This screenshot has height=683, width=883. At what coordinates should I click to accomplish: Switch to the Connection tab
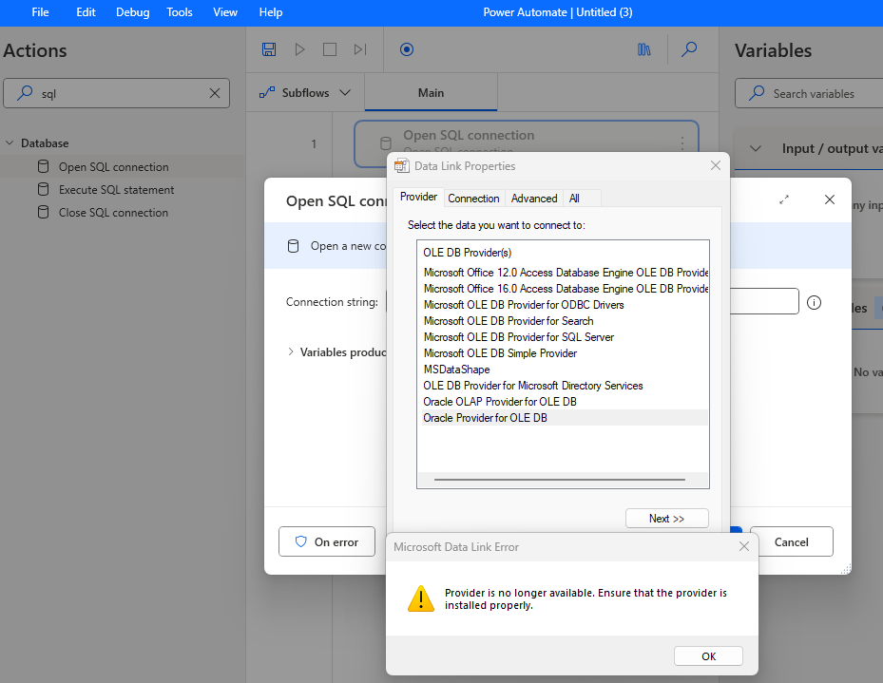click(x=473, y=198)
